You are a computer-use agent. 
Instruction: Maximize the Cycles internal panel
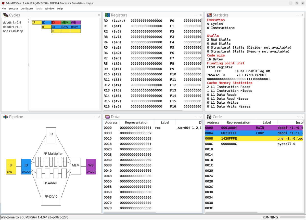(x=99, y=15)
